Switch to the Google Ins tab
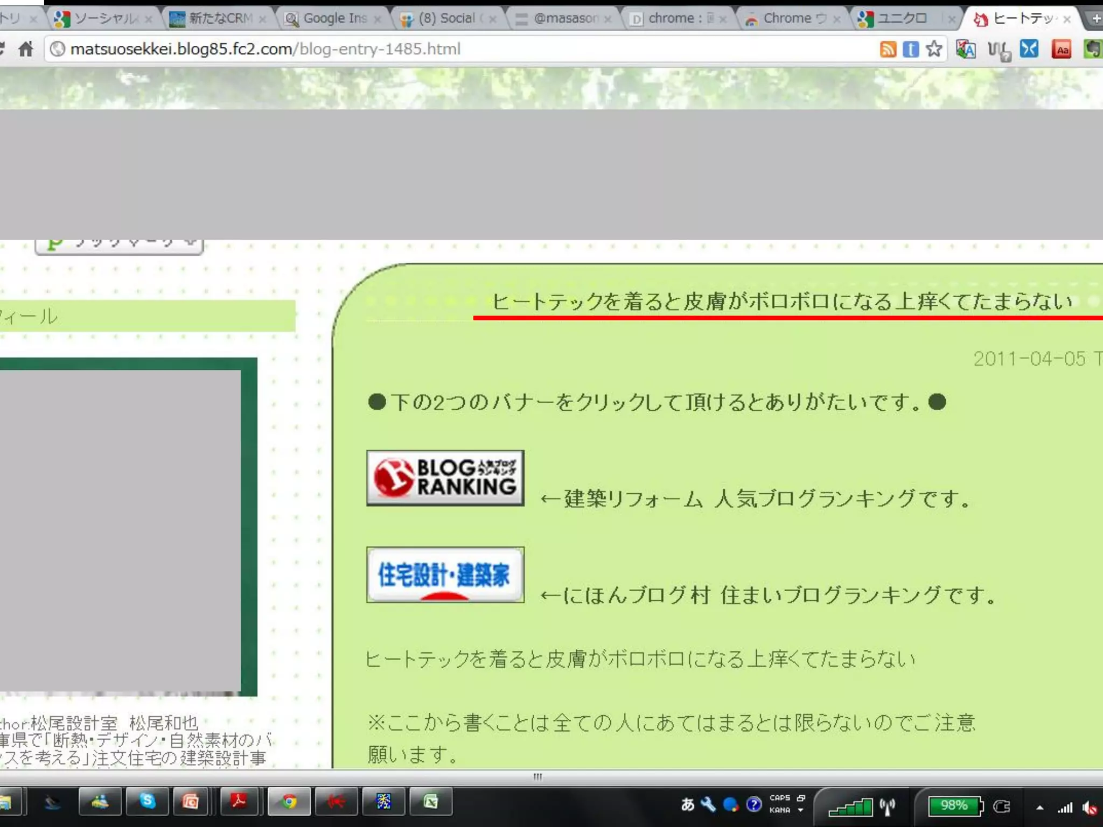 334,19
